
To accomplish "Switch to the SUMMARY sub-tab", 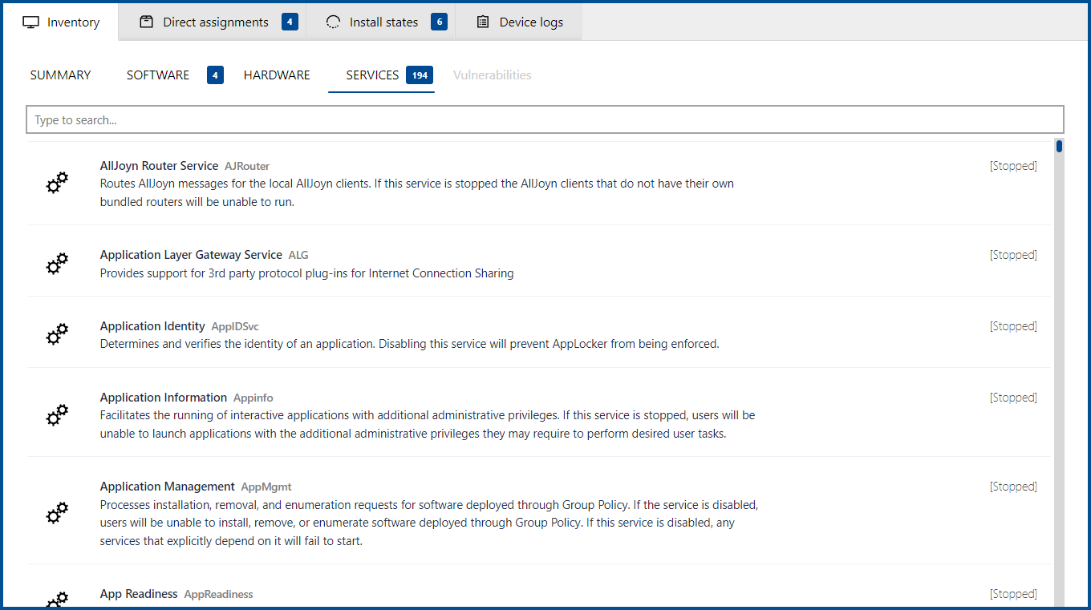I will (60, 75).
